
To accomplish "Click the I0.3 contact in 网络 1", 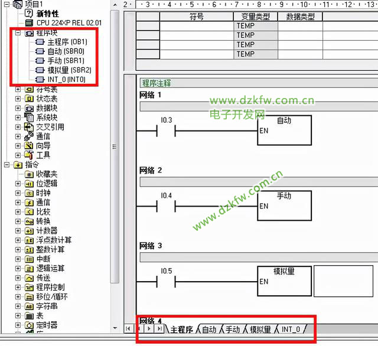I will point(166,131).
